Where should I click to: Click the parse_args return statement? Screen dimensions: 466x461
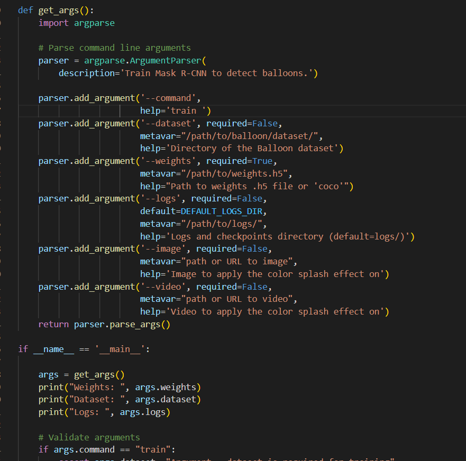(104, 324)
